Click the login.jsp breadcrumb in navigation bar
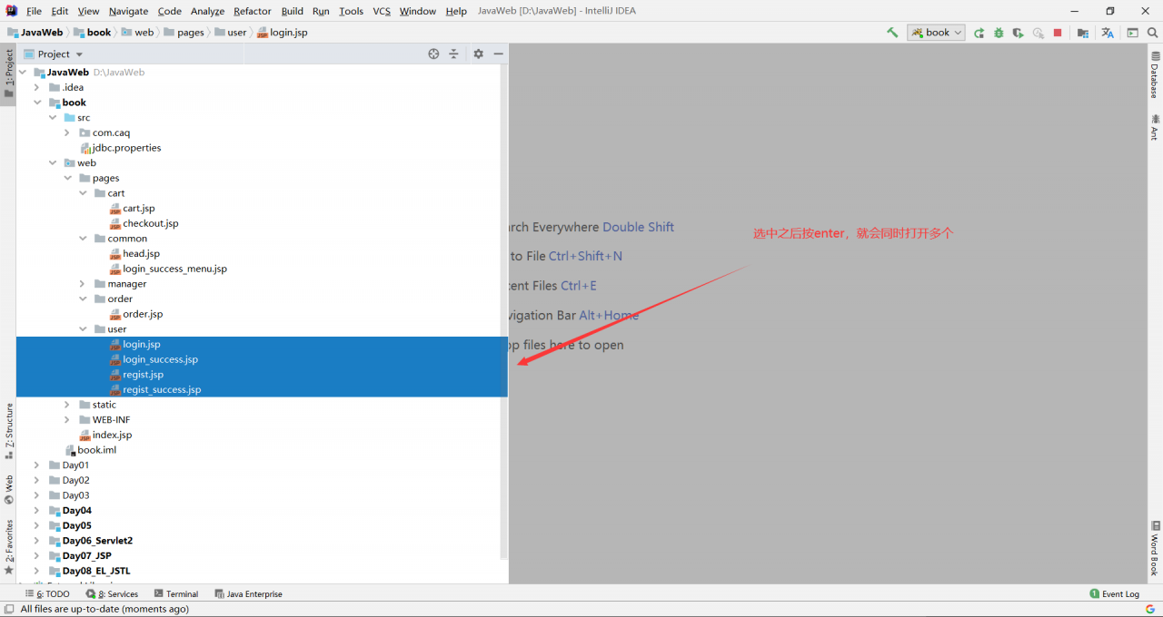1163x617 pixels. point(283,33)
